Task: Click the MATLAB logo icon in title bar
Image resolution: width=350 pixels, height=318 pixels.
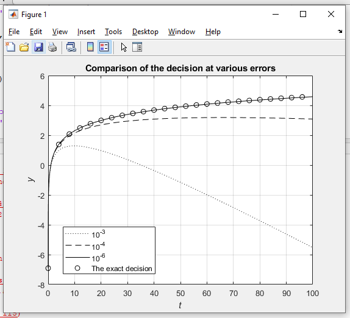Action: [13, 15]
